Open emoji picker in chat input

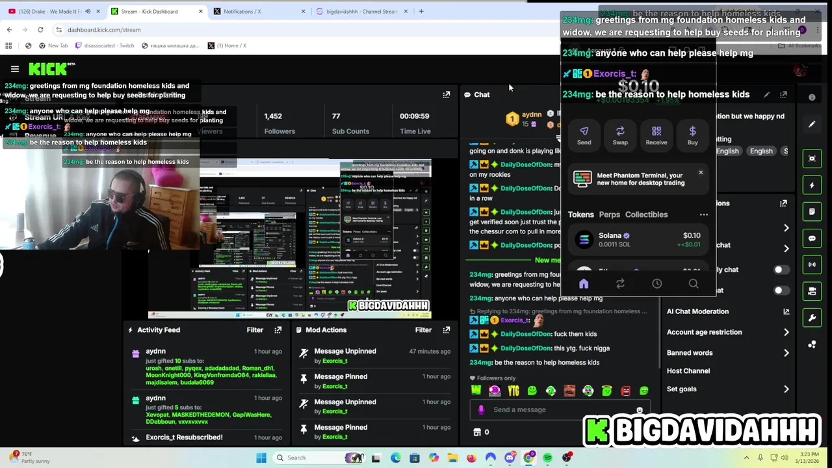point(640,410)
